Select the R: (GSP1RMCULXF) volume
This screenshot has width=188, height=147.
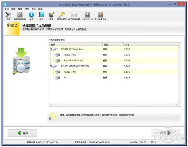113,60
